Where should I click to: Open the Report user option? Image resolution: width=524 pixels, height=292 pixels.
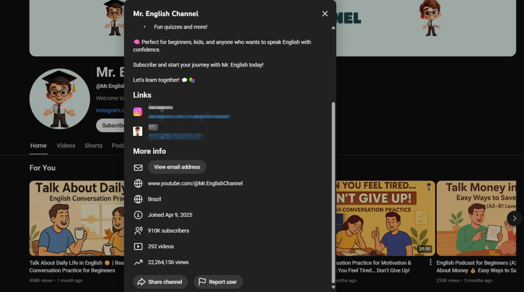click(218, 282)
